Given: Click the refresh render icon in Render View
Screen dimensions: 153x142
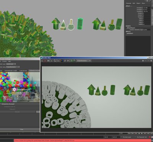Looking at the screenshot, I should [55, 61].
